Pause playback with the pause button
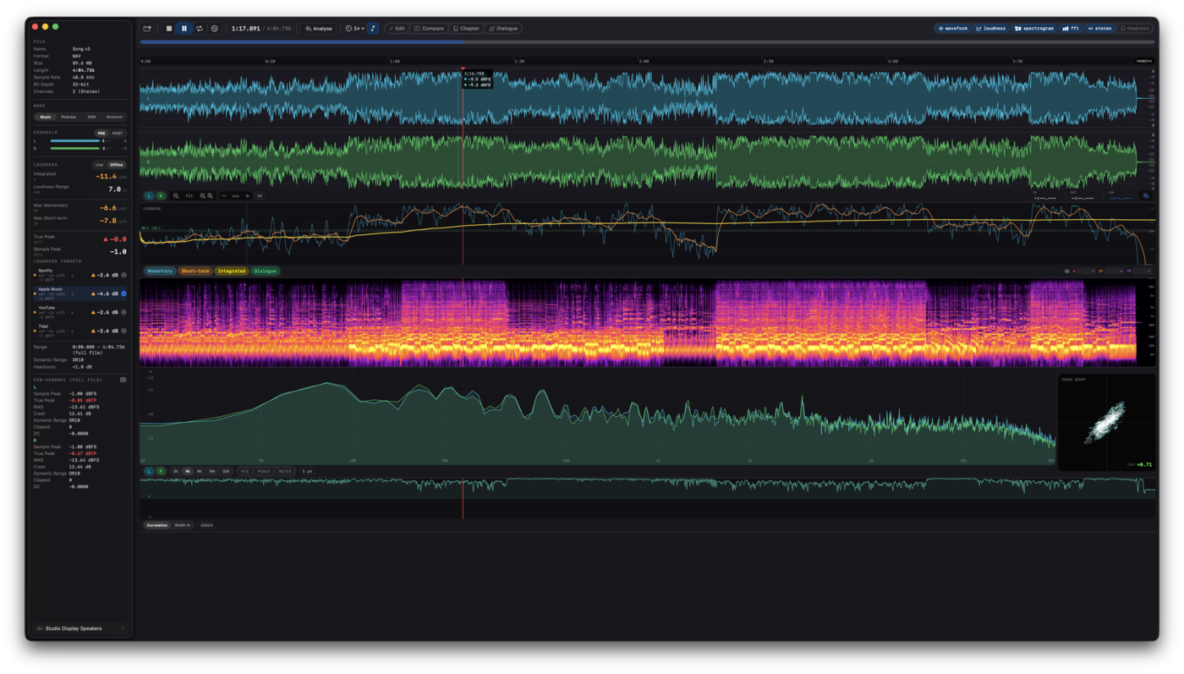The image size is (1184, 674). [x=184, y=28]
